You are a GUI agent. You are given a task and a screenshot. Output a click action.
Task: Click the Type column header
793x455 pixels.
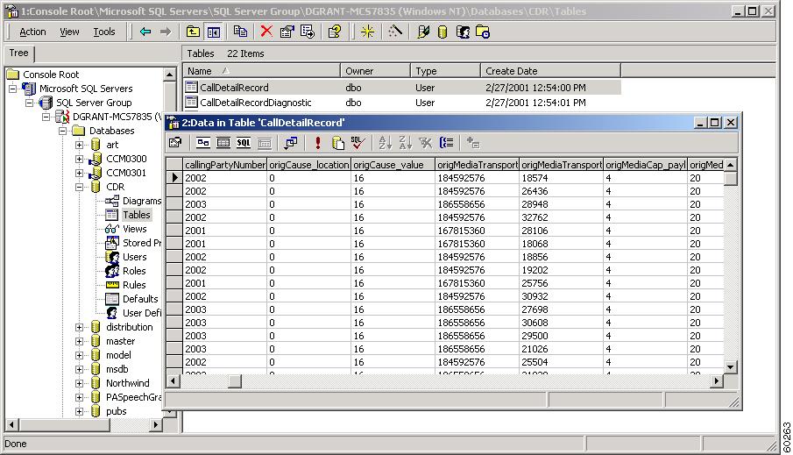[445, 71]
